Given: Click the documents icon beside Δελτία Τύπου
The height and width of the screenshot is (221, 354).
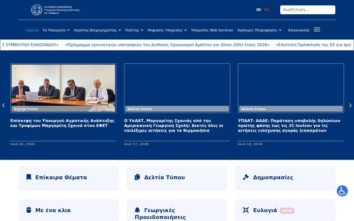Looking at the screenshot, I should coord(137,177).
